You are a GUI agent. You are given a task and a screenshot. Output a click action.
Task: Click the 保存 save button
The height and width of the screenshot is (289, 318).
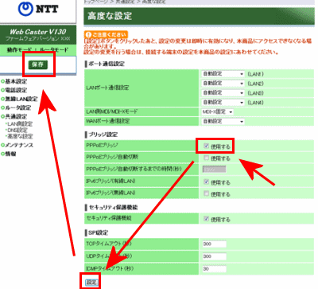pos(38,64)
